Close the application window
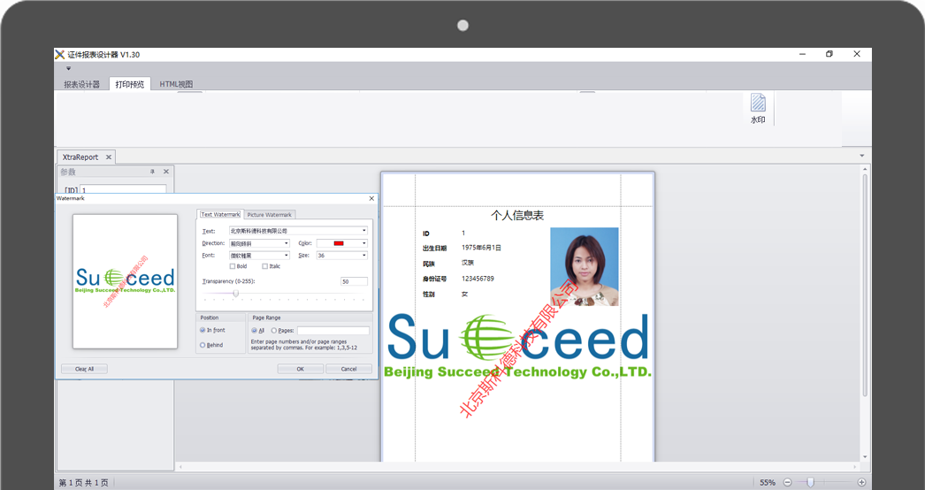This screenshot has width=925, height=490. tap(857, 54)
